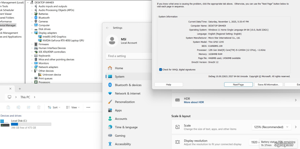
Task: Select the NVIDIA GeForce RTX 4050 Laptop GPU
Action: click(x=63, y=41)
